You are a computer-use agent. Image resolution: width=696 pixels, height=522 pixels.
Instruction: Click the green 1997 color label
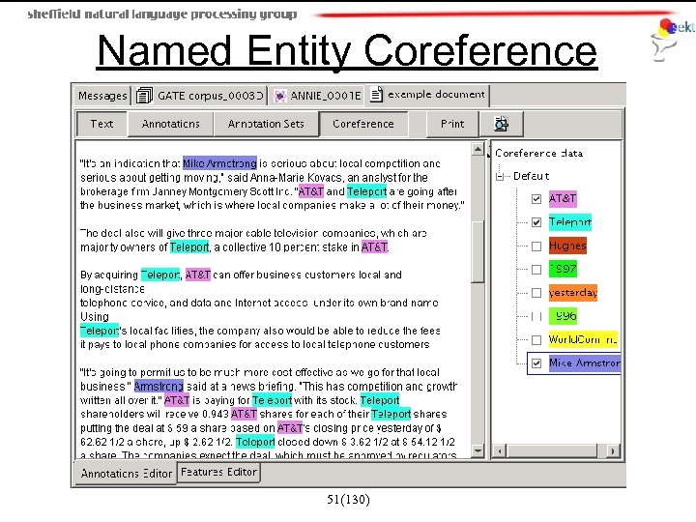[x=563, y=269]
